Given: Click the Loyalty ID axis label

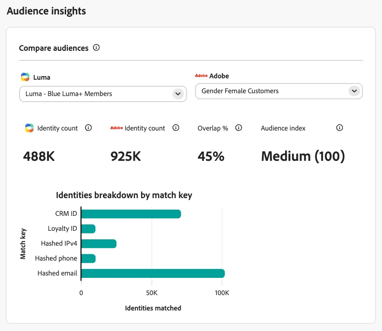Looking at the screenshot, I should point(62,229).
